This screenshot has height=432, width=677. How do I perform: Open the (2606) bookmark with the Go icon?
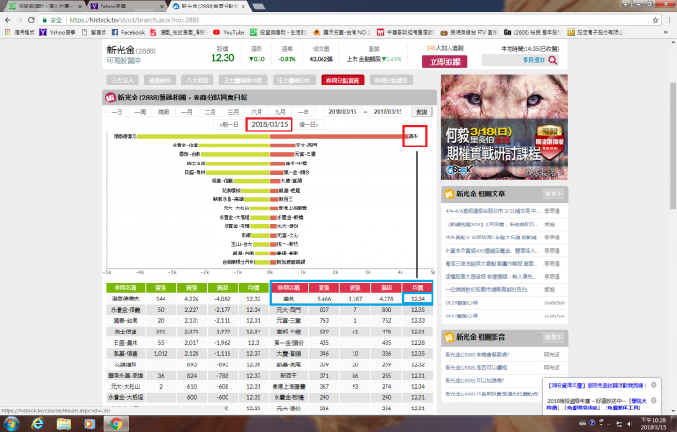click(x=532, y=32)
